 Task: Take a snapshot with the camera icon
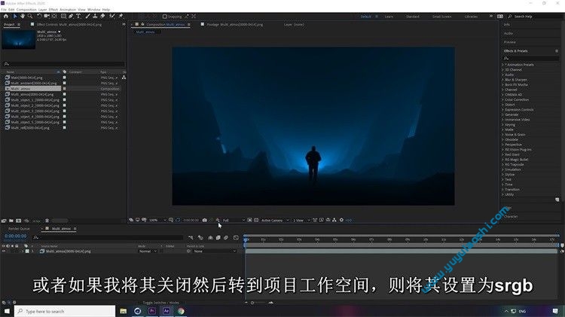coord(204,220)
